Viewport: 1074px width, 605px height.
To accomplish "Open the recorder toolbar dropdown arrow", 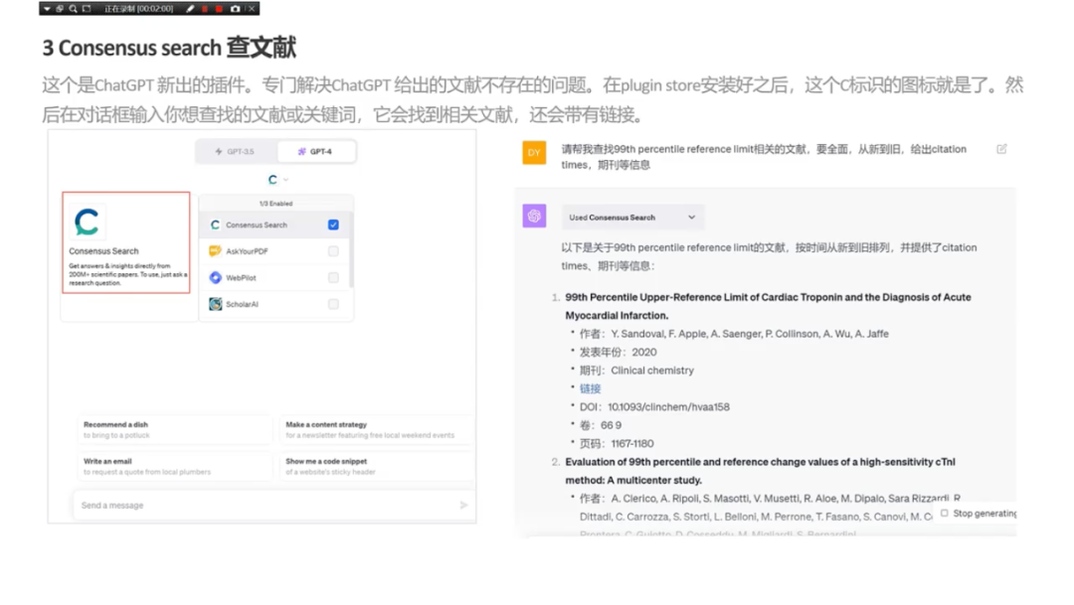I will (x=47, y=9).
